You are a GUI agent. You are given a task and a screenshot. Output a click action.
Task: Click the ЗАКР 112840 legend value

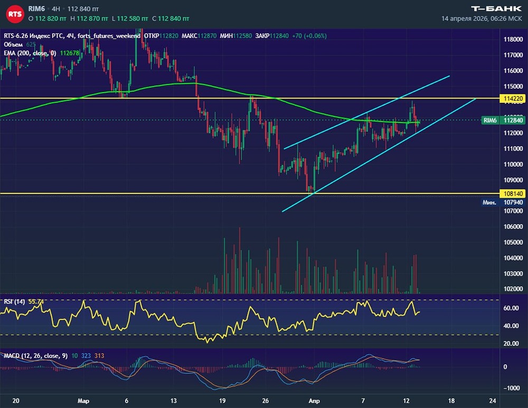tap(272, 36)
